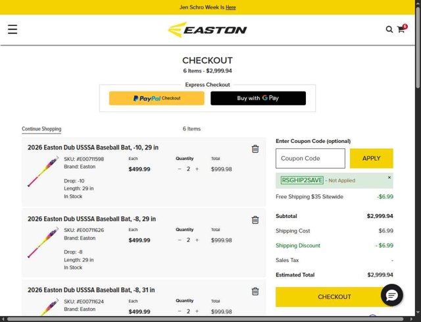Select the RSGHIP2SAVE coupon tag
The image size is (421, 322).
click(x=302, y=180)
